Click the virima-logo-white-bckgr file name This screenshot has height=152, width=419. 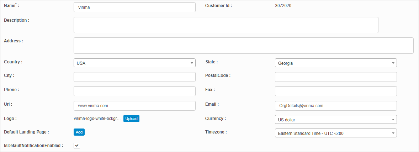click(97, 119)
